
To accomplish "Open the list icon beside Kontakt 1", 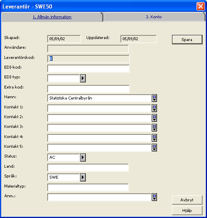I will (x=154, y=108).
